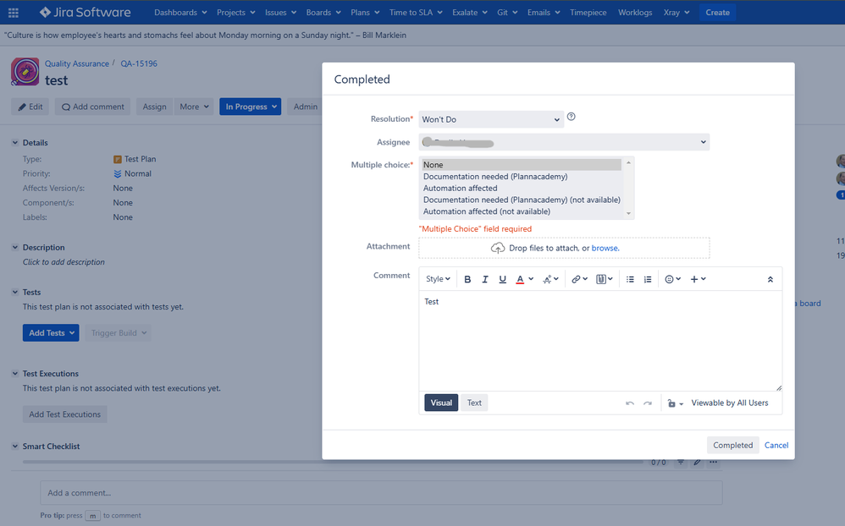This screenshot has width=845, height=526.
Task: Open the comment visibility lock dropdown
Action: (675, 403)
